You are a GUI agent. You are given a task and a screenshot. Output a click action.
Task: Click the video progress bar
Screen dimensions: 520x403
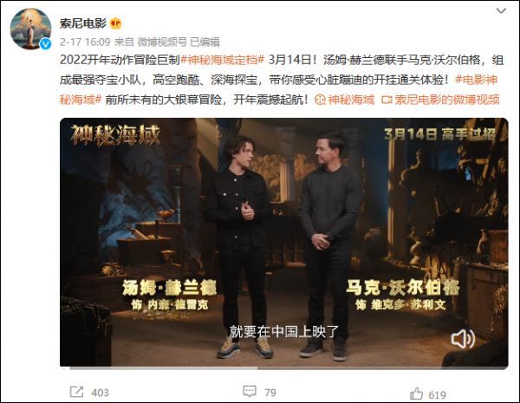(x=284, y=367)
